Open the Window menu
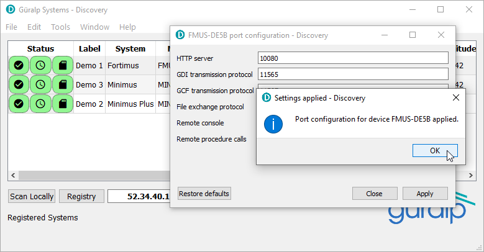 (95, 27)
